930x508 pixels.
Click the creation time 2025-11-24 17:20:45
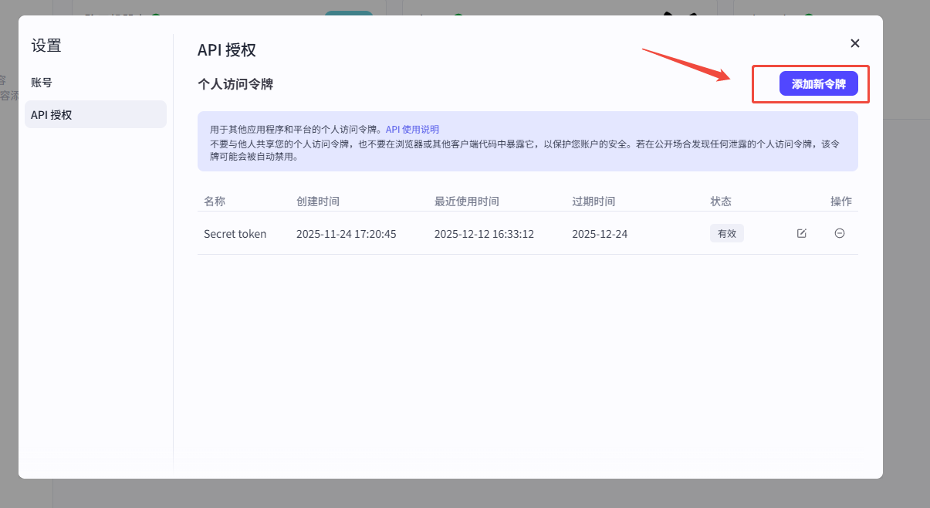(346, 234)
